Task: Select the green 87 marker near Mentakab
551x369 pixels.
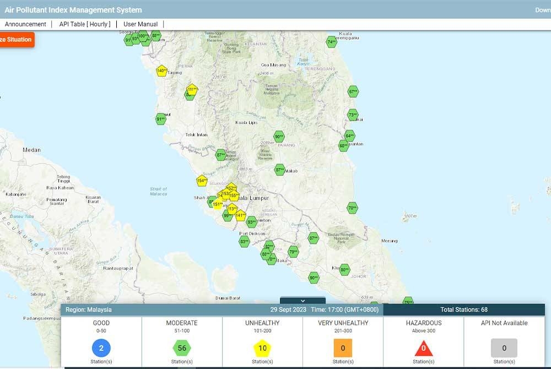Action: point(278,171)
